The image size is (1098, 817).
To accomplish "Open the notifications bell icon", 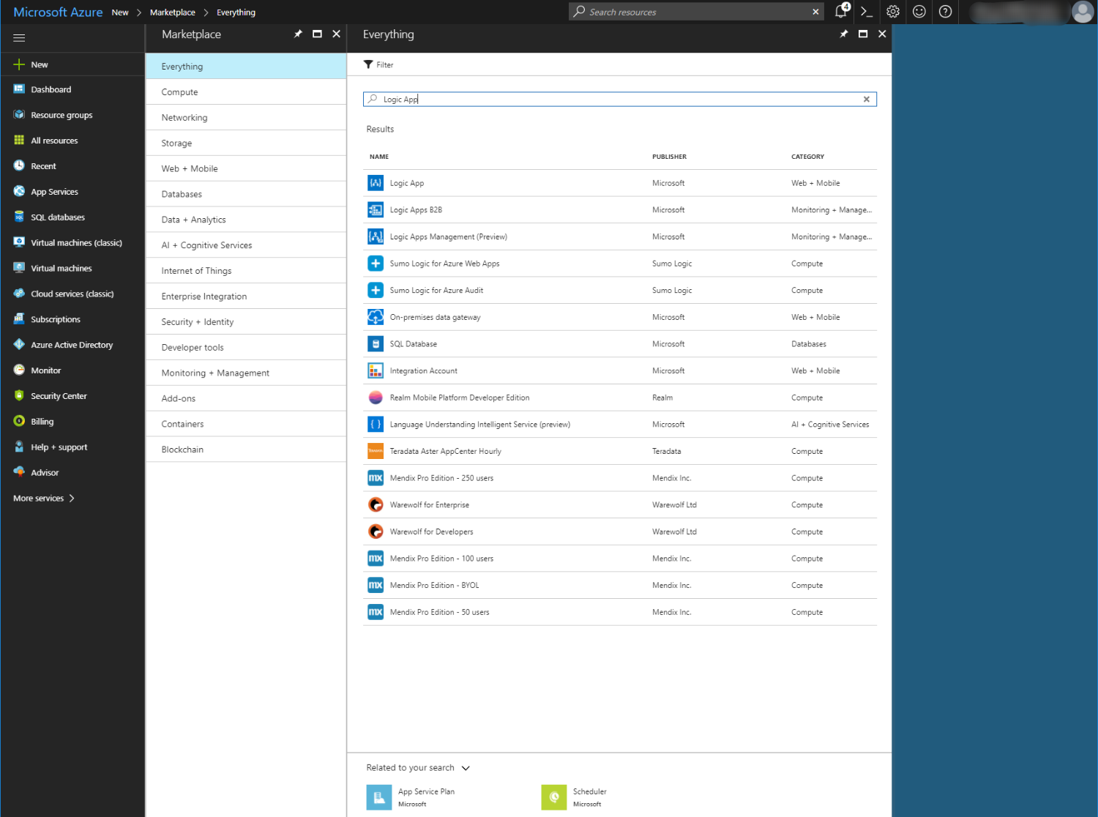I will click(841, 12).
